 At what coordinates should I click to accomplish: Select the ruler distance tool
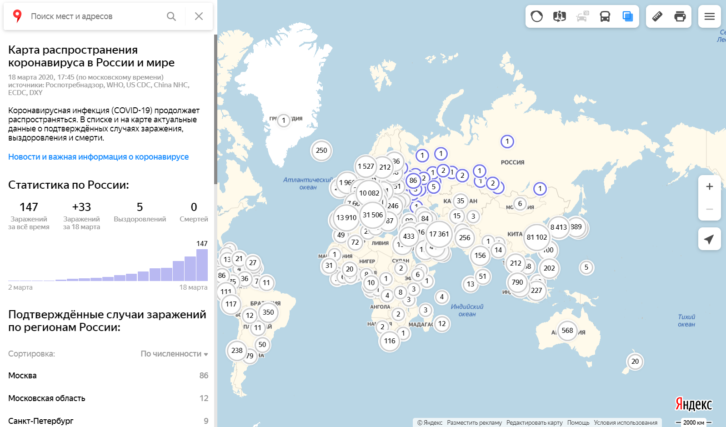click(x=657, y=16)
